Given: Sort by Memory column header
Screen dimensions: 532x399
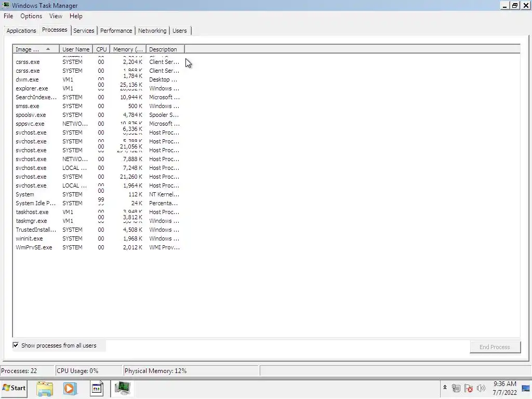Looking at the screenshot, I should click(128, 49).
